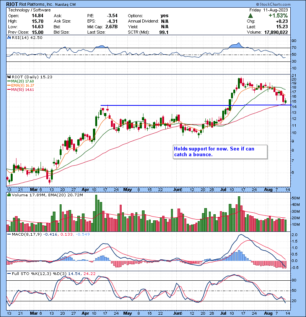Click the 'Holds support for now' annotation box
Screen dimensions: 306x317
point(220,152)
